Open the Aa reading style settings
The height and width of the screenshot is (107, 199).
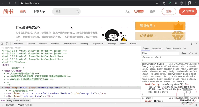[127, 12]
